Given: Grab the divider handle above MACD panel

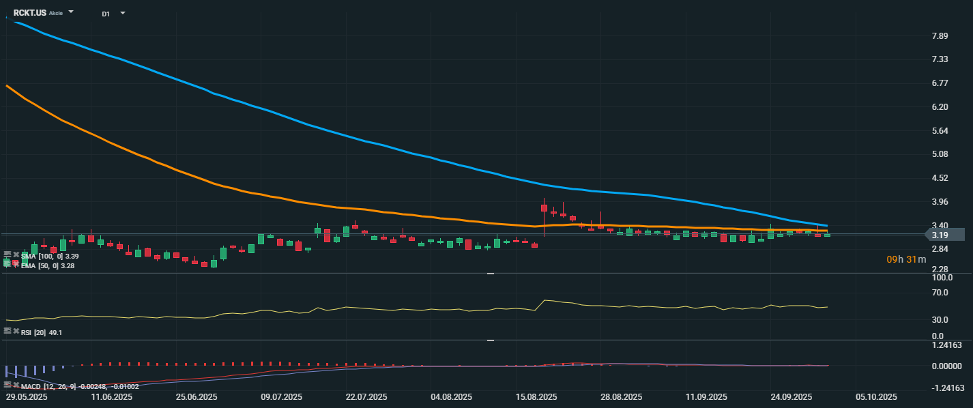Looking at the screenshot, I should click(x=490, y=340).
